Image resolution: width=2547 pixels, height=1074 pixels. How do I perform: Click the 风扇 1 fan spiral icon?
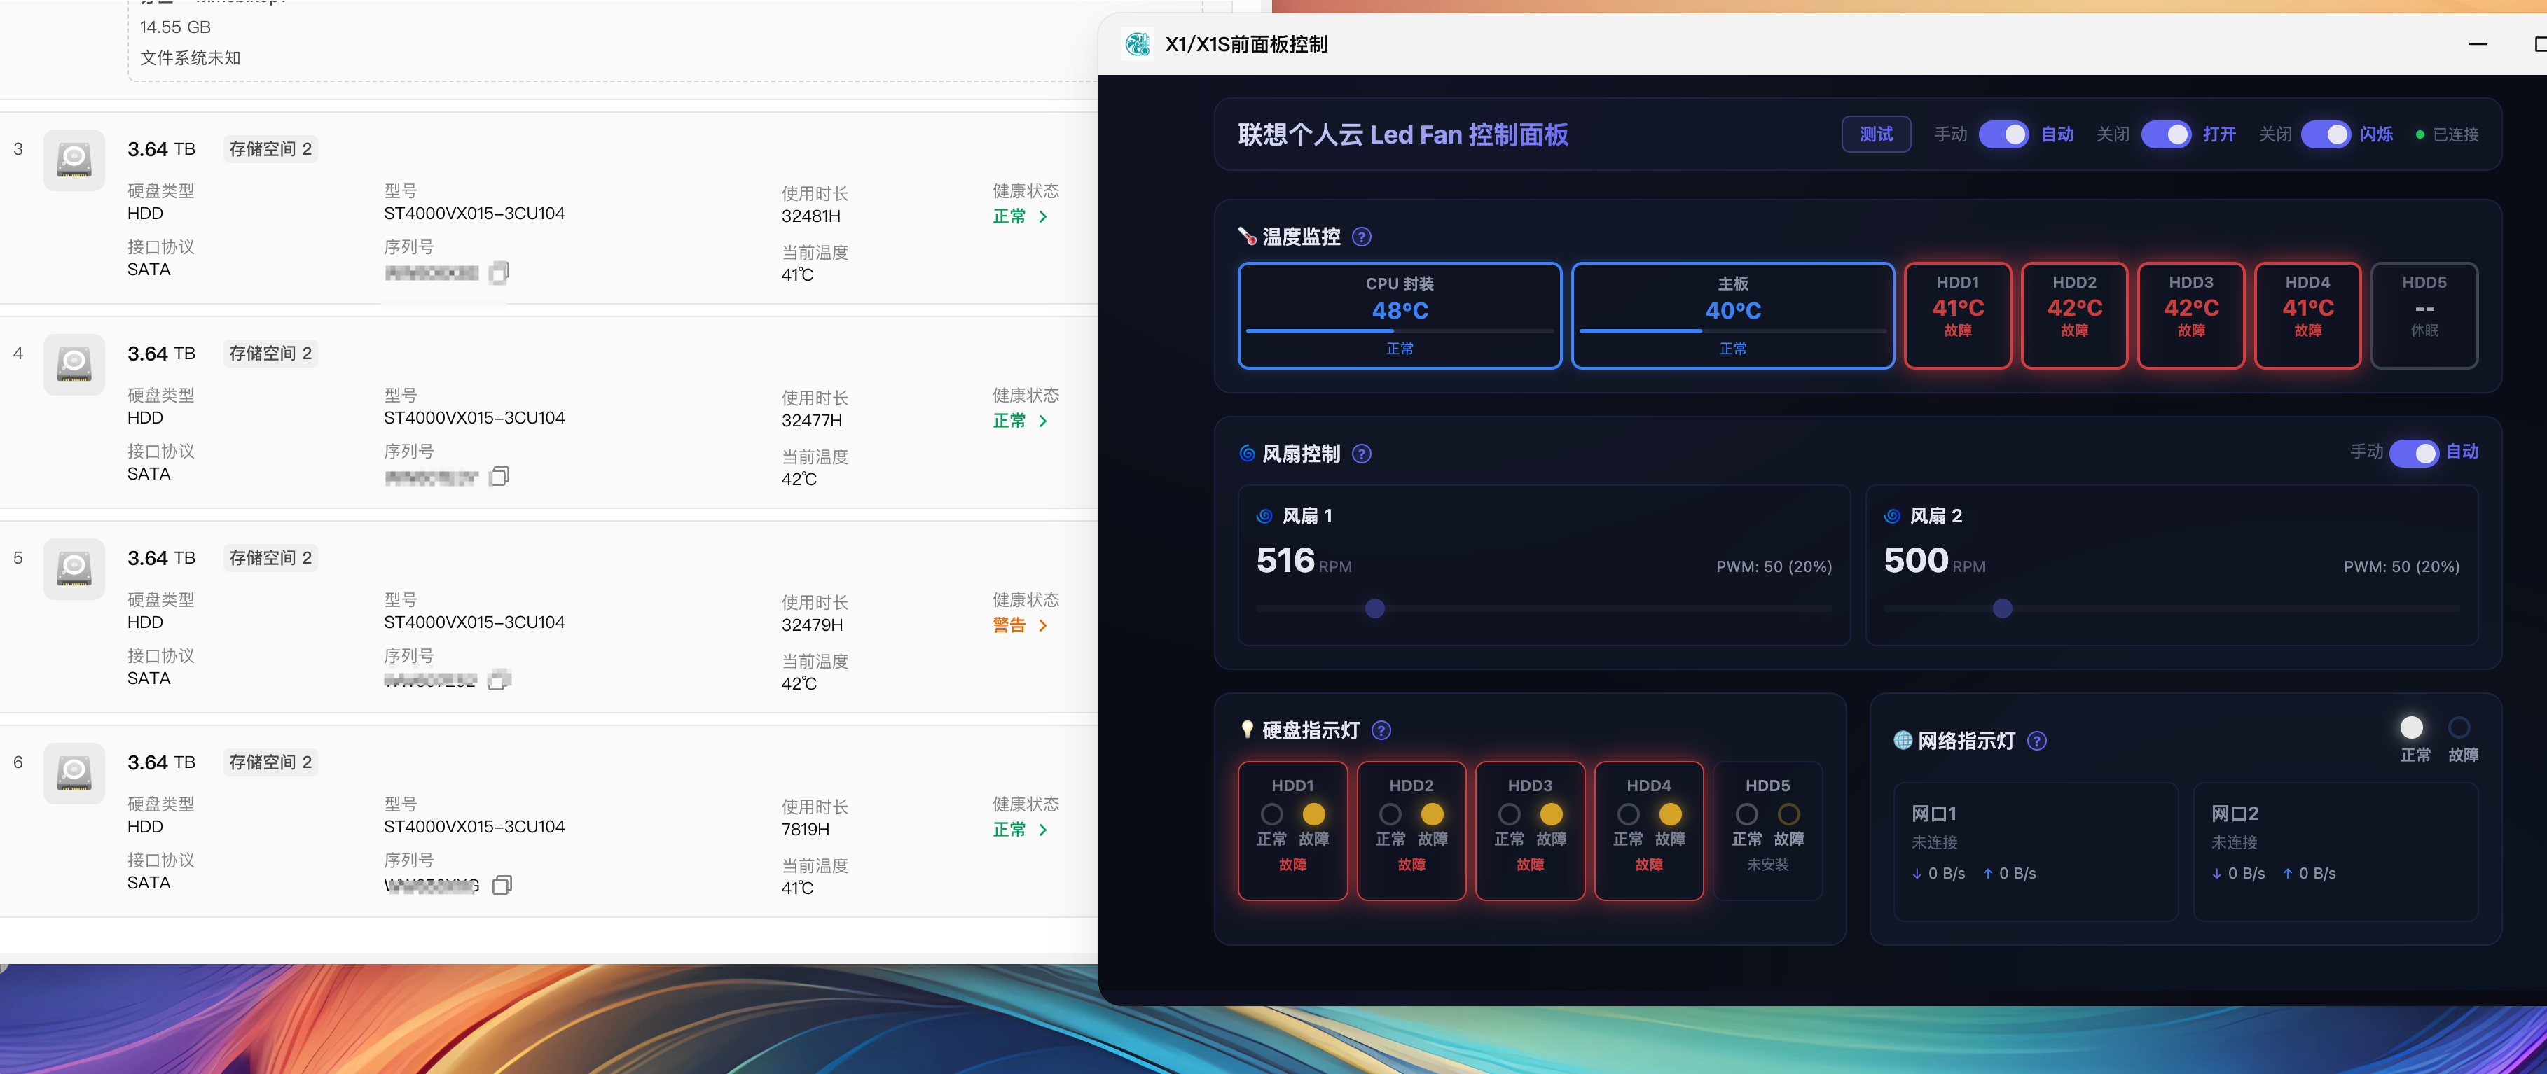1264,516
